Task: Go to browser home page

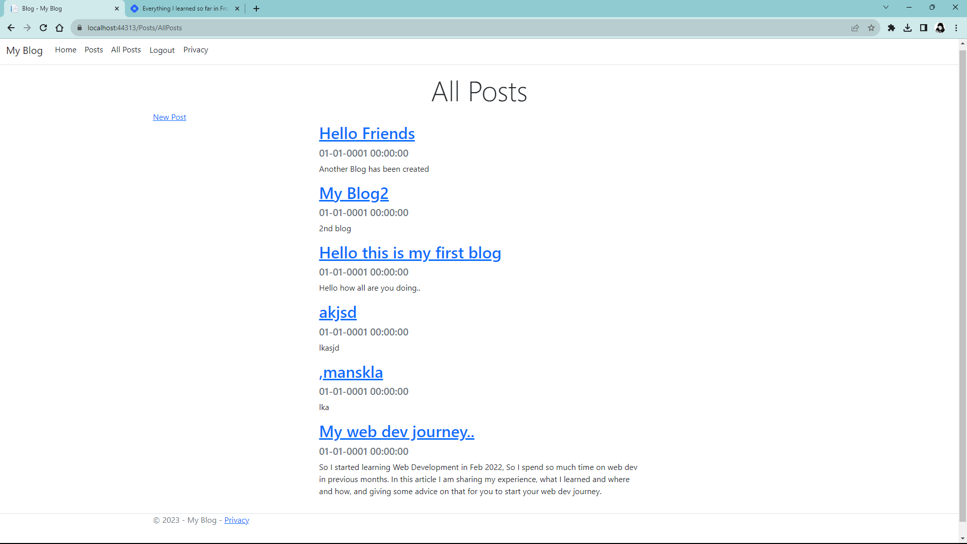Action: tap(59, 28)
